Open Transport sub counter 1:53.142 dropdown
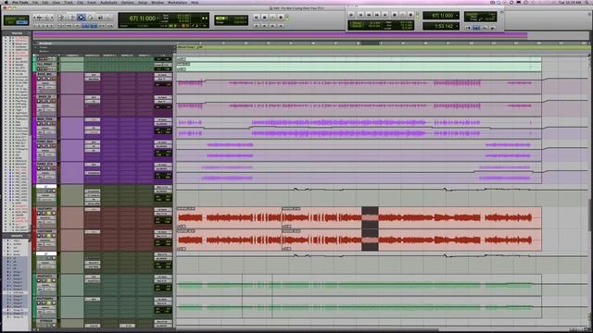 (457, 26)
